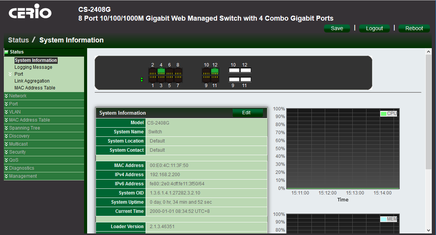The width and height of the screenshot is (436, 235).
Task: Click RJ45 port 2 on the switch panel
Action: (x=152, y=72)
